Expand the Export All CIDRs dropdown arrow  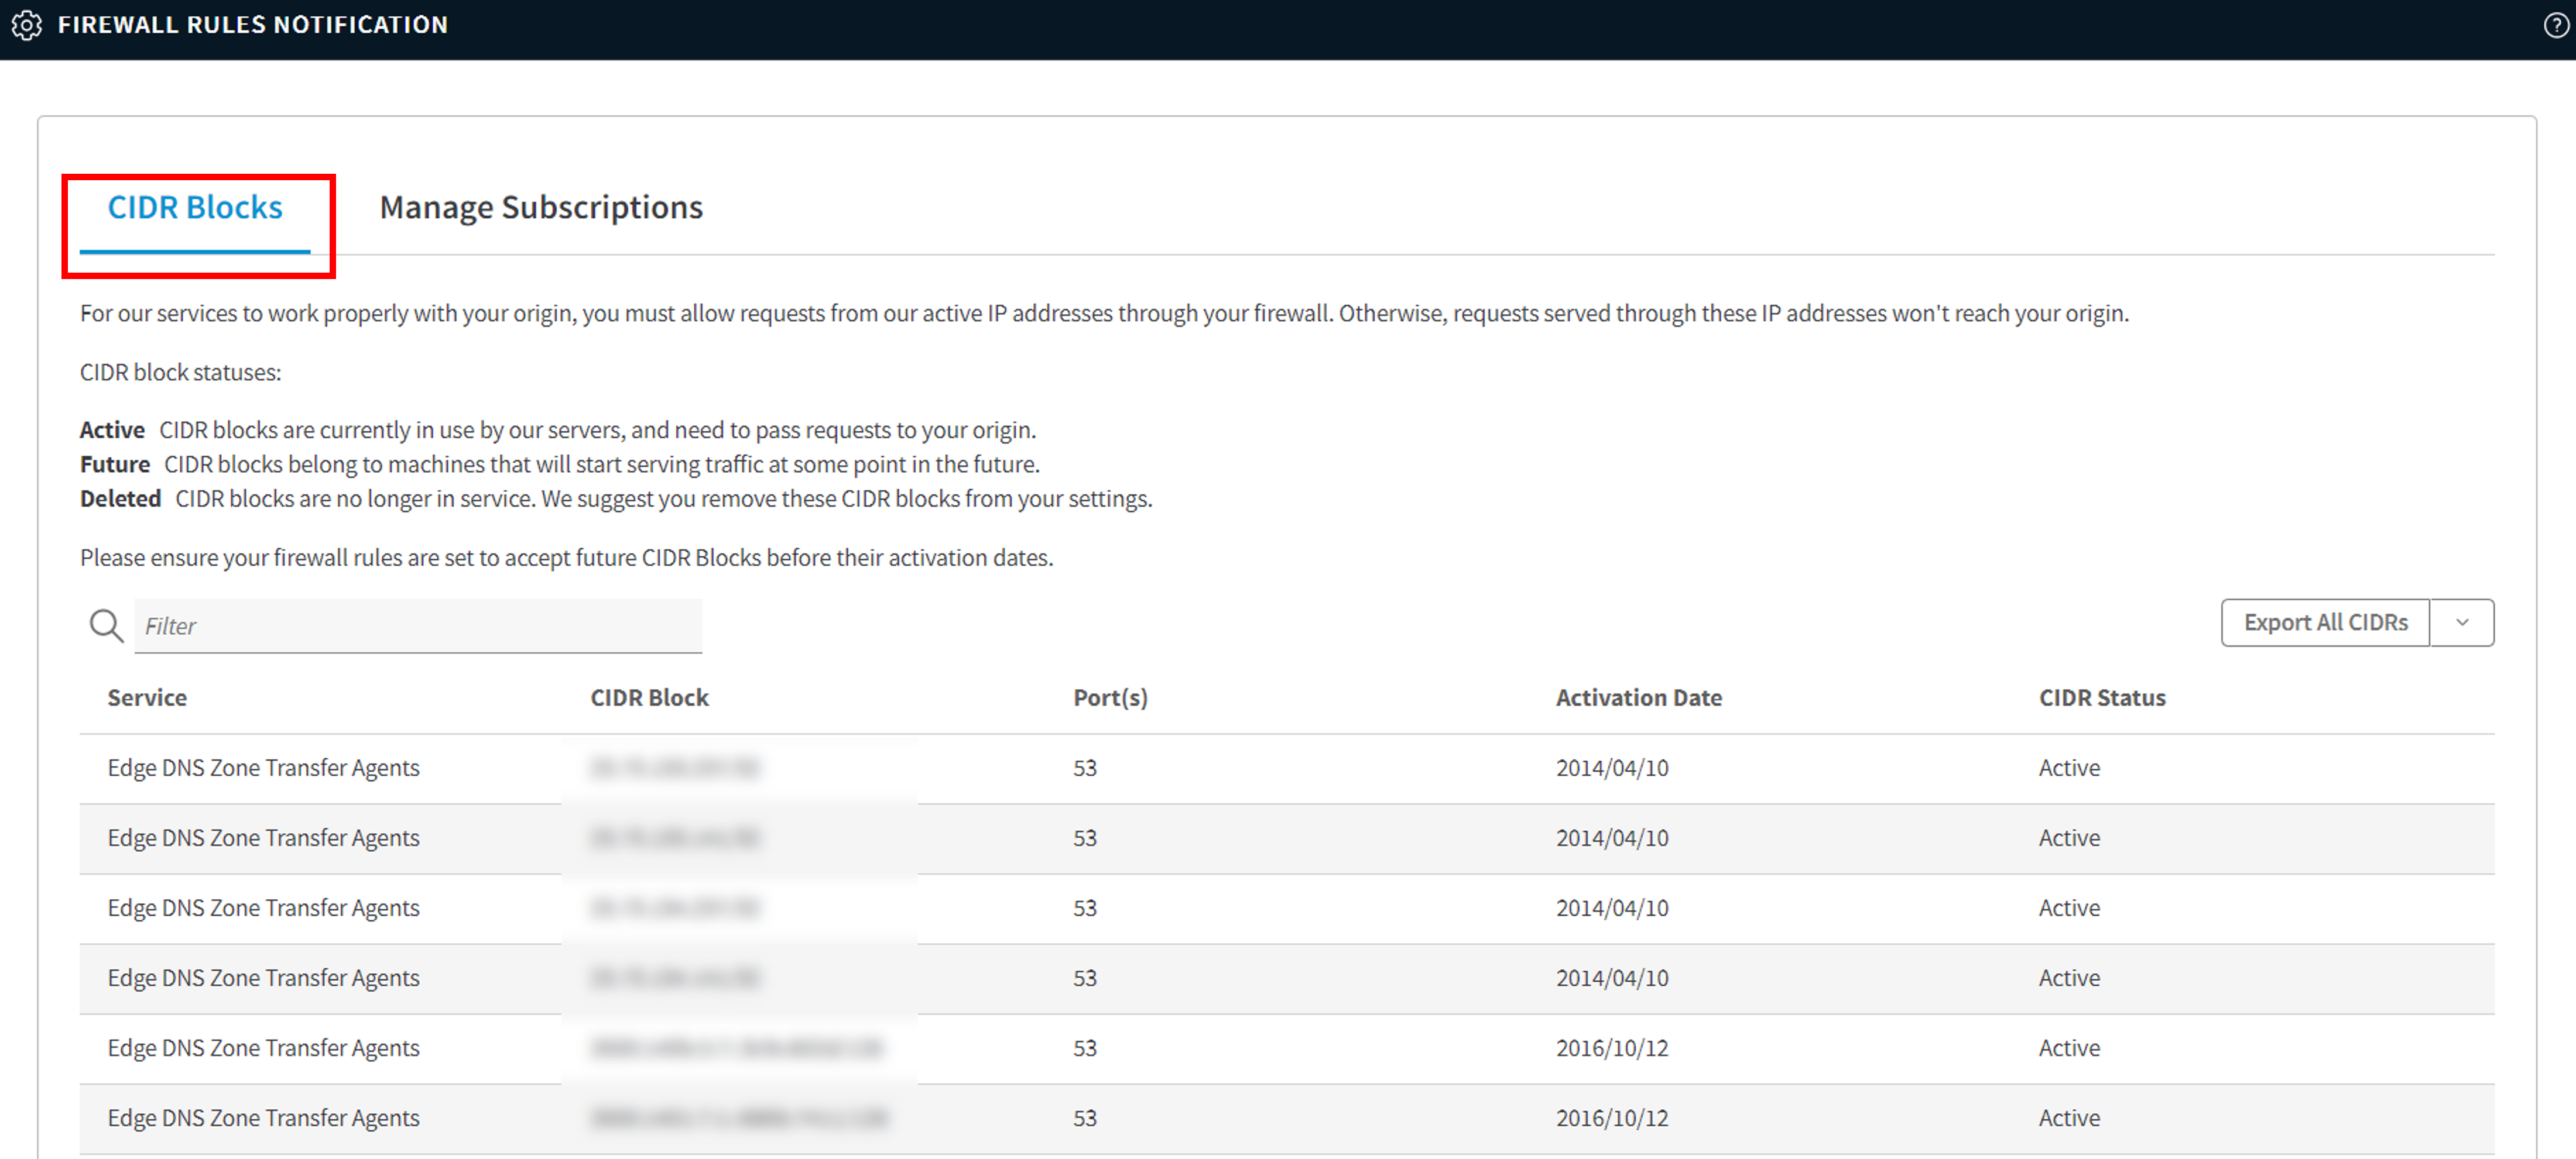click(2462, 623)
